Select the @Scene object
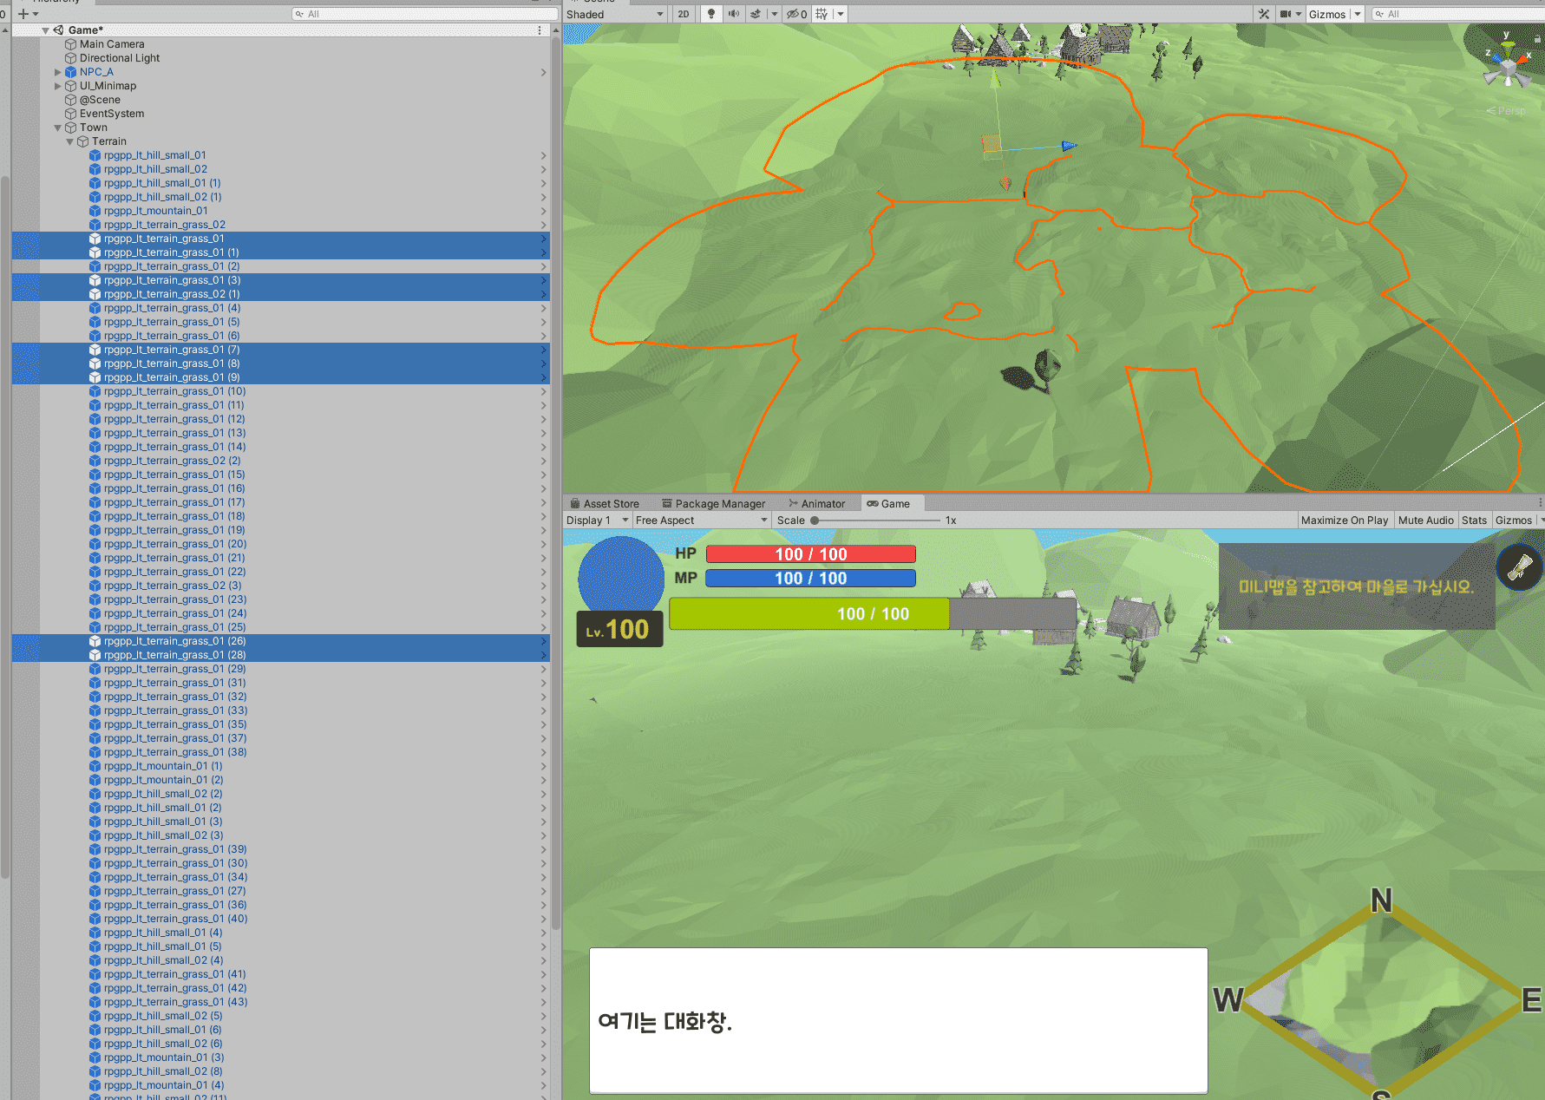Viewport: 1545px width, 1100px height. pyautogui.click(x=100, y=100)
